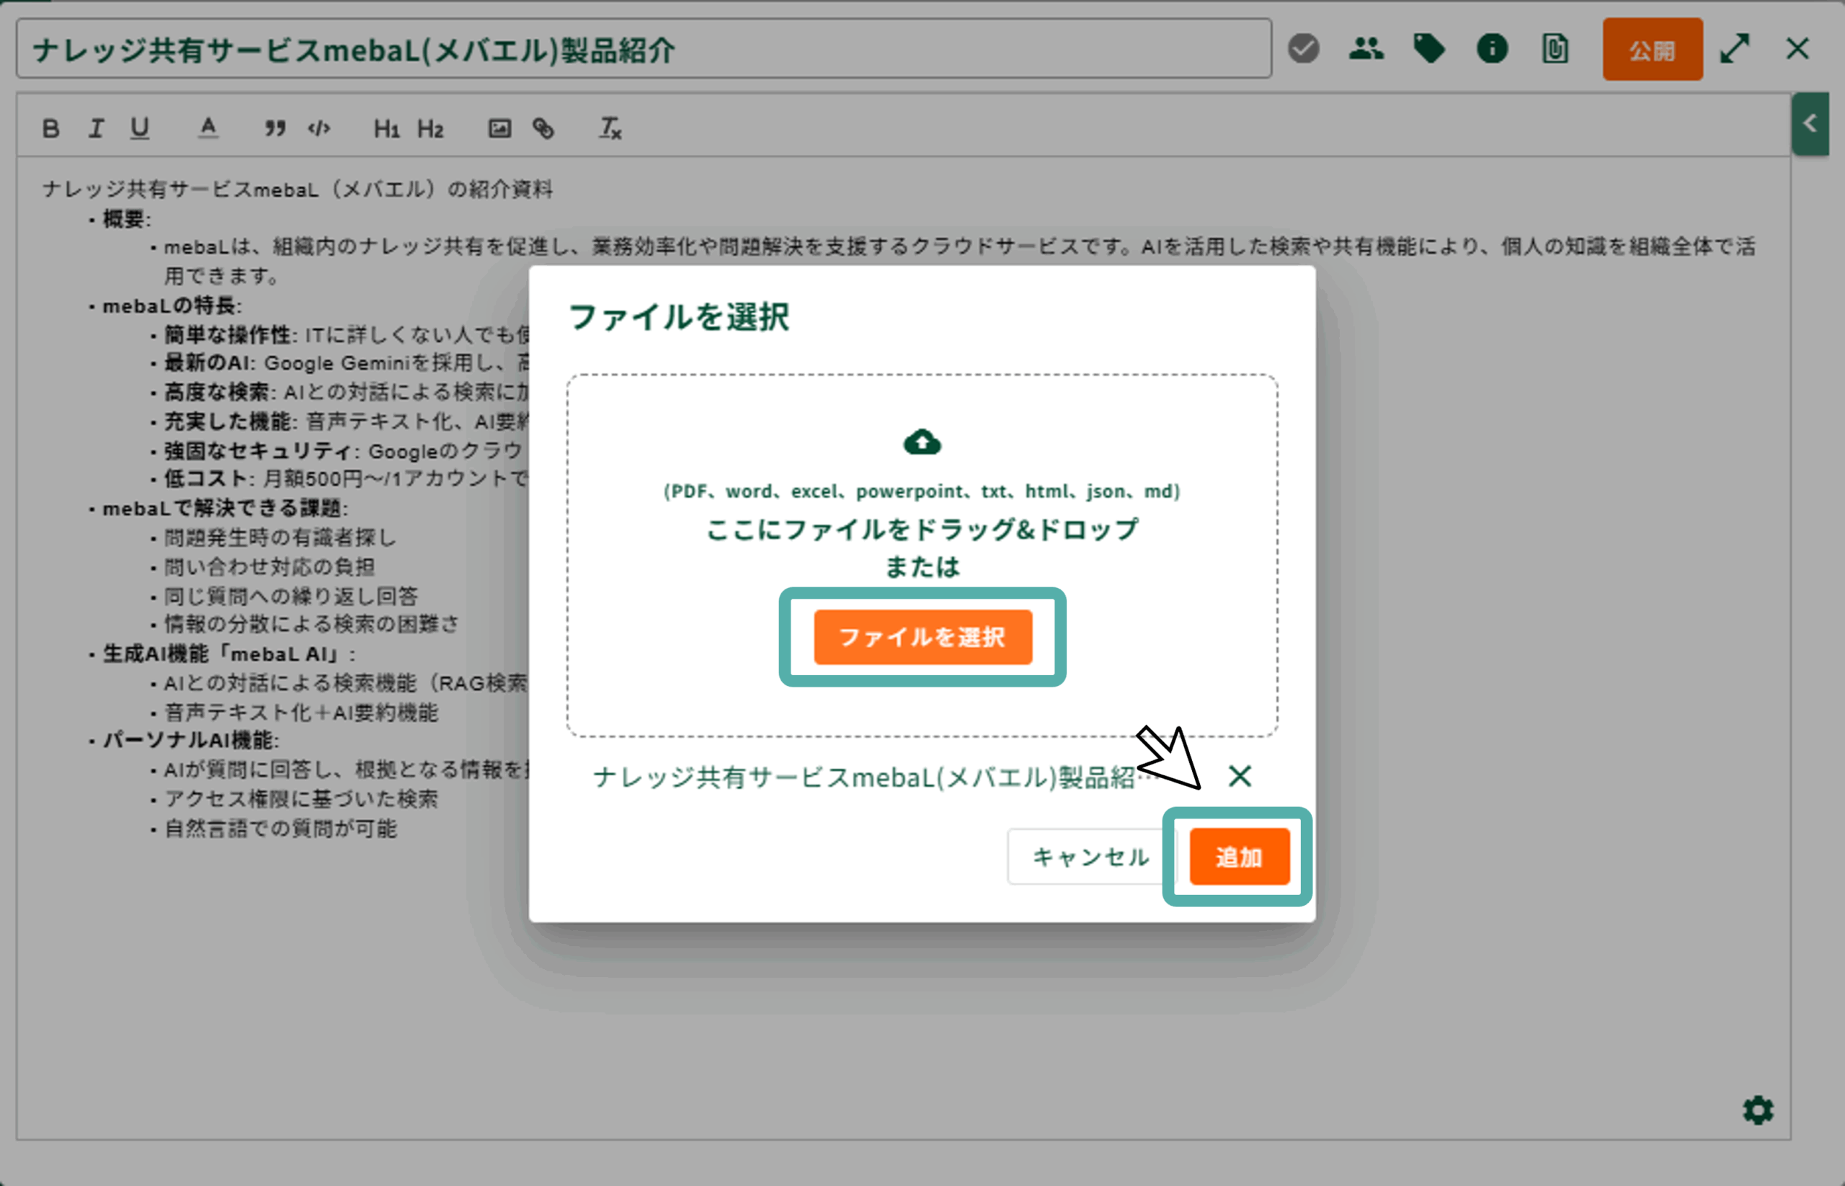Image resolution: width=1845 pixels, height=1186 pixels.
Task: Click the 問い合わせ対応の負担 bullet
Action: (269, 566)
